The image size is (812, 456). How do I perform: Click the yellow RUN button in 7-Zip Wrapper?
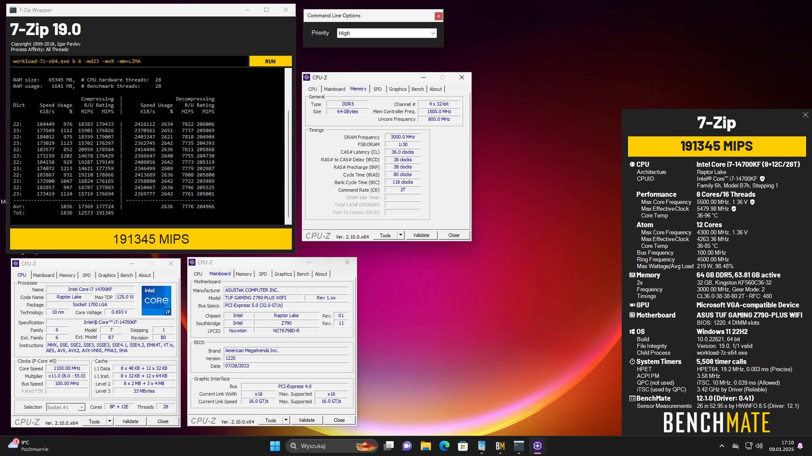pos(270,61)
